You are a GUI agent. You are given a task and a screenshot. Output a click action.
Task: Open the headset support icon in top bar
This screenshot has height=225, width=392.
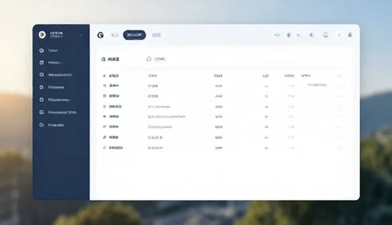325,35
